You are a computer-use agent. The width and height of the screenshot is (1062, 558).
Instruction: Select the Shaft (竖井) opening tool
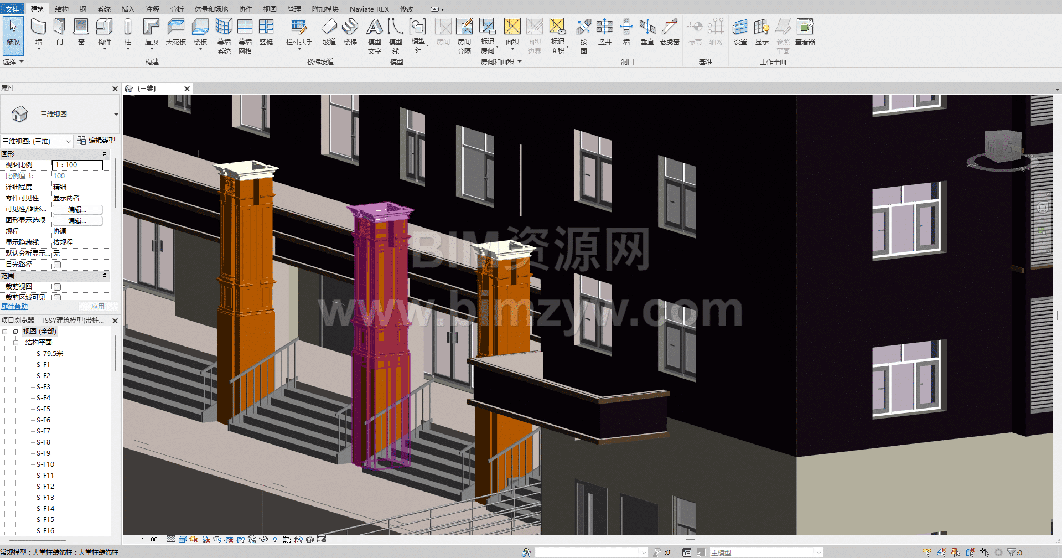pyautogui.click(x=604, y=32)
